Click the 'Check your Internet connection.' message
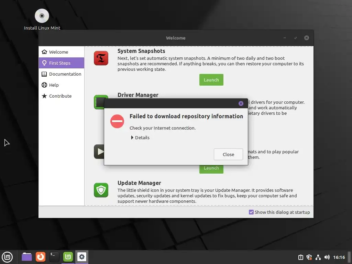Image resolution: width=352 pixels, height=264 pixels. tap(163, 128)
